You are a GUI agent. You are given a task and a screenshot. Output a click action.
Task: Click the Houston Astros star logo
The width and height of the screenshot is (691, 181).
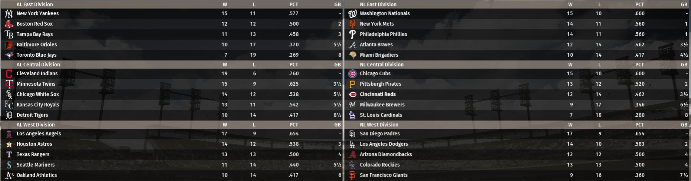[9, 144]
